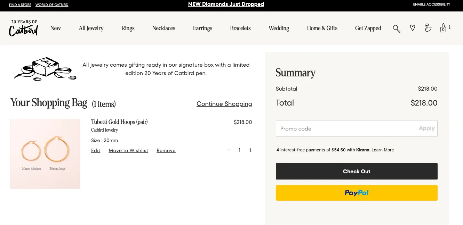Edit the Tubetti Gold Hoops item
The height and width of the screenshot is (225, 463).
point(96,150)
